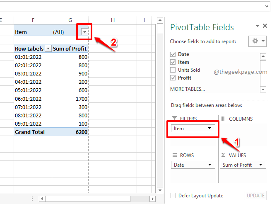Viewport: 272px width, 204px height.
Task: Select the column H header
Action: (113, 20)
